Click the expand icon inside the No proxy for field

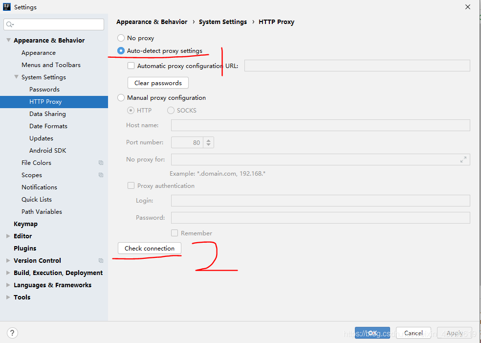pyautogui.click(x=463, y=160)
